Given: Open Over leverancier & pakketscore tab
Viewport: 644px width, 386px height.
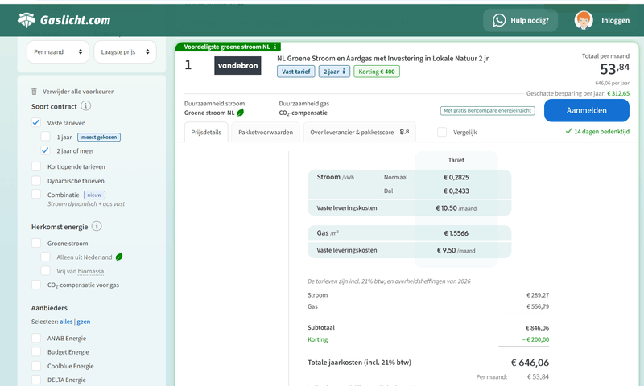Looking at the screenshot, I should click(359, 132).
